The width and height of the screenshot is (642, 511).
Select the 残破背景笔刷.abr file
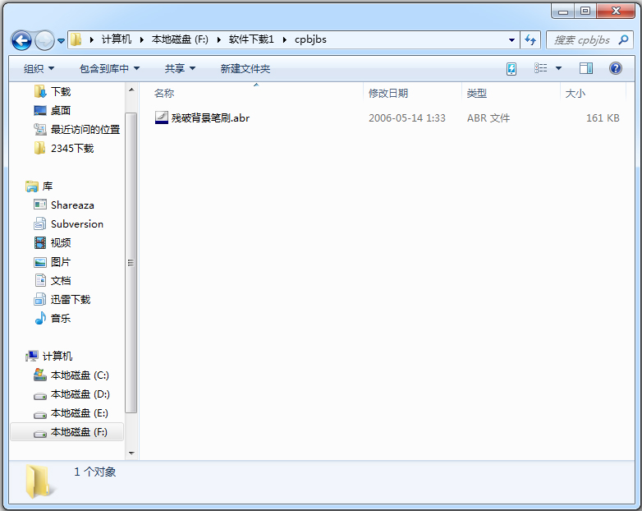coord(210,118)
